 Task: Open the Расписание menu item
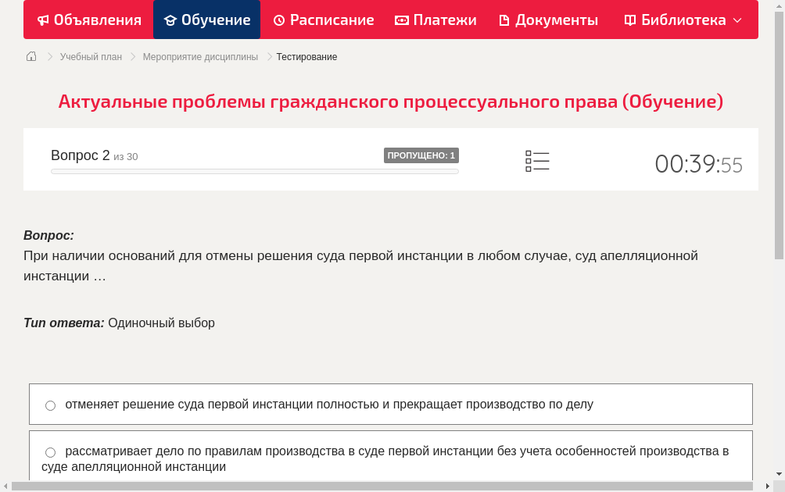(324, 20)
